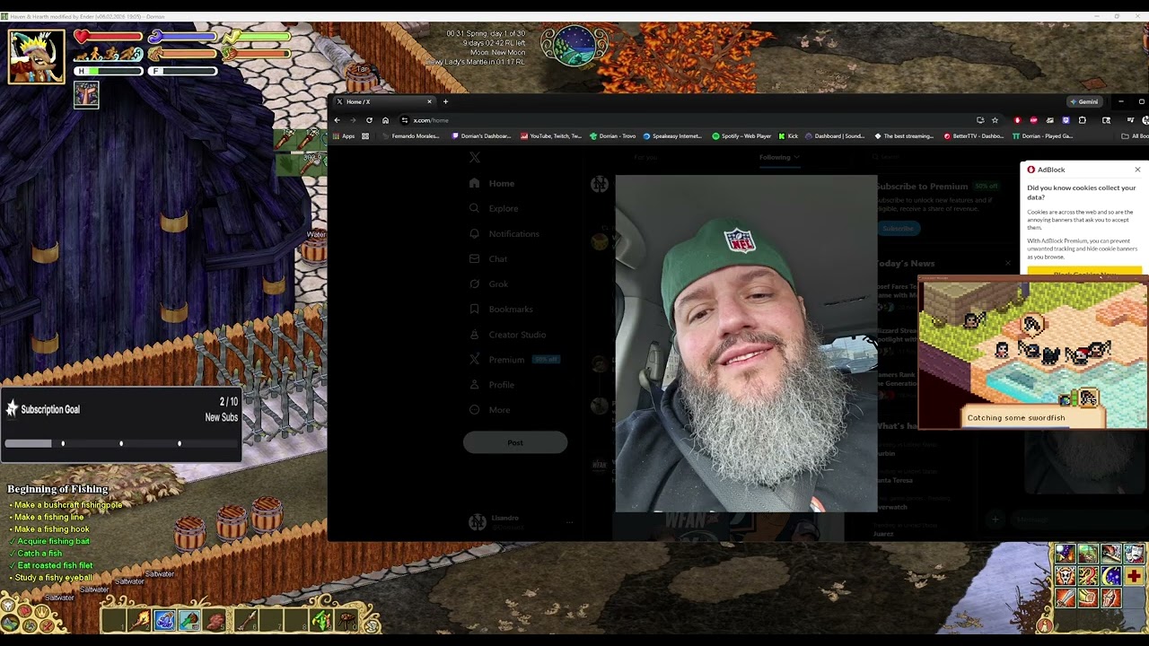
Task: Open the Kick bookmark
Action: [788, 136]
